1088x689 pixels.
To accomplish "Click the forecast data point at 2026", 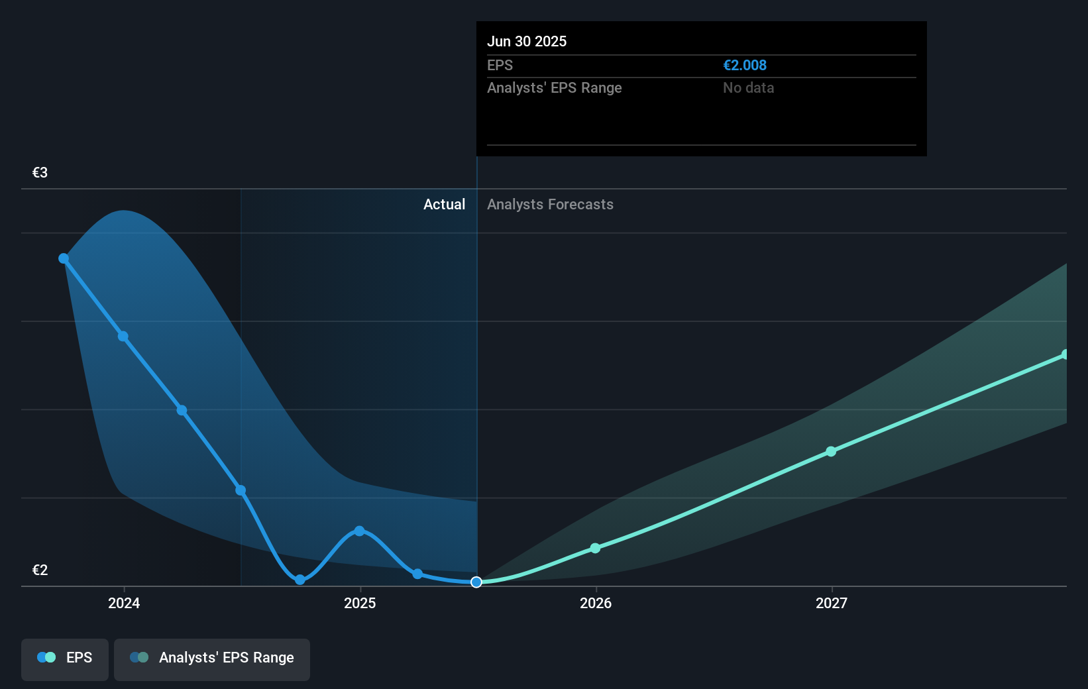I will pos(595,548).
